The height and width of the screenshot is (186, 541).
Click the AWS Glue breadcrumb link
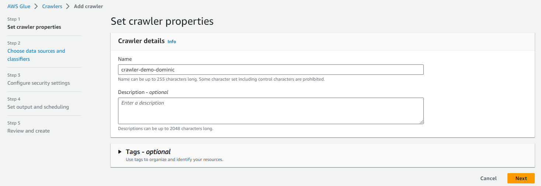pyautogui.click(x=19, y=6)
